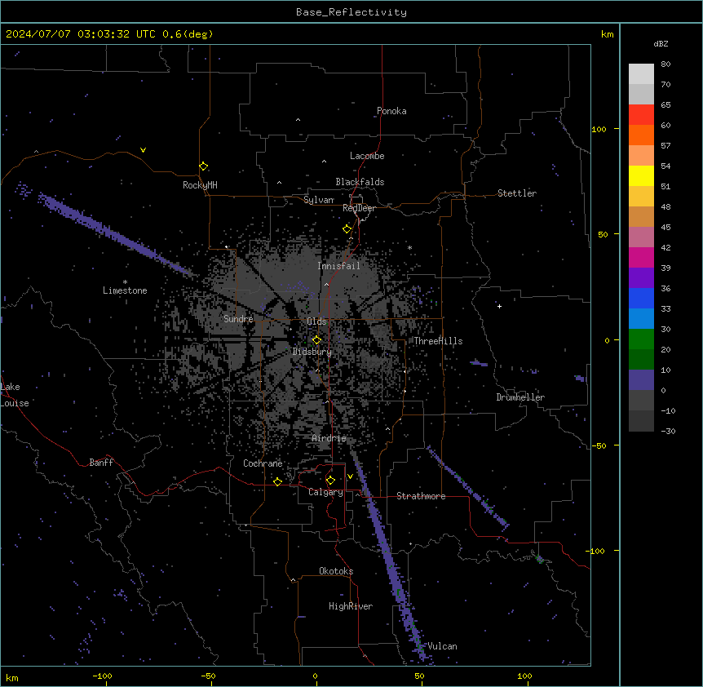Click the yellow V marker northwest of RockyMH

(143, 150)
